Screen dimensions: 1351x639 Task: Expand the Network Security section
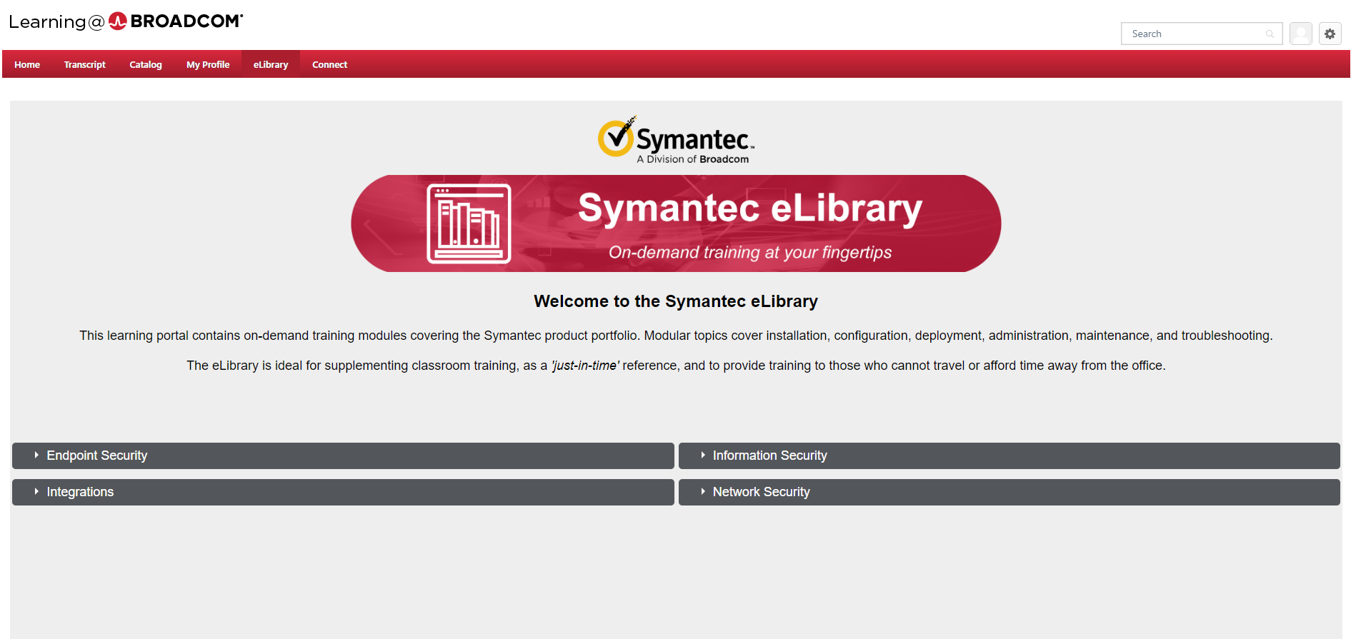click(761, 492)
